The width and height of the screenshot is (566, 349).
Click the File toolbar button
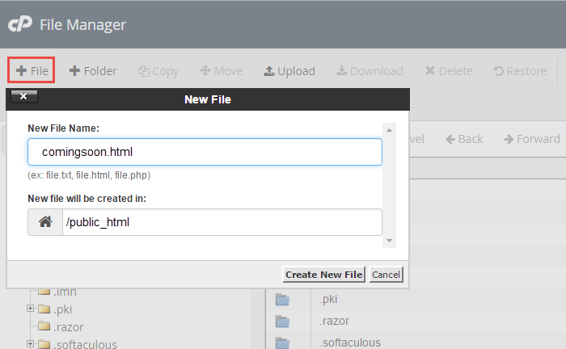(x=32, y=71)
